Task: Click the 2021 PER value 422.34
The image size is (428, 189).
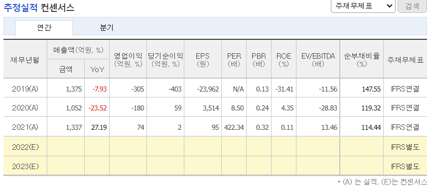Action: click(234, 127)
